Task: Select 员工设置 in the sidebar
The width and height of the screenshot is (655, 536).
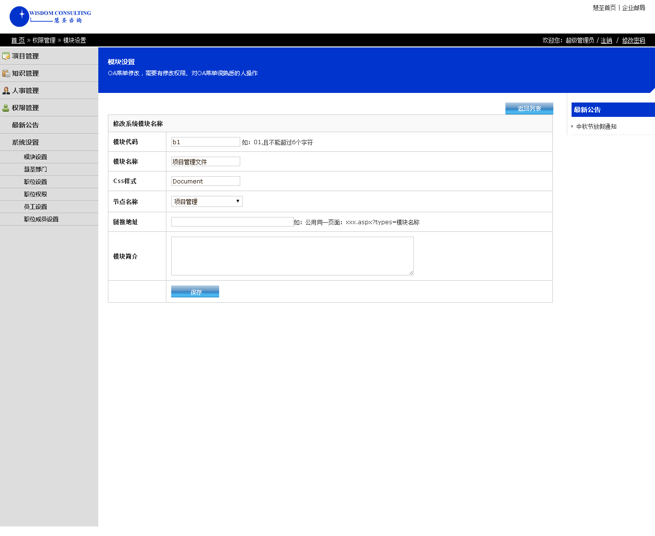Action: click(35, 207)
